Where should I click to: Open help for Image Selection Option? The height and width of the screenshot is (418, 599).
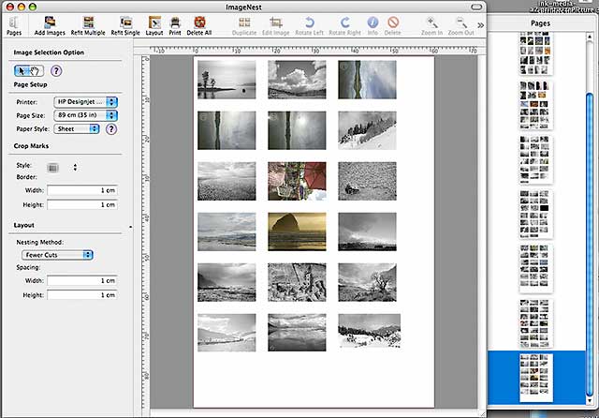point(56,70)
